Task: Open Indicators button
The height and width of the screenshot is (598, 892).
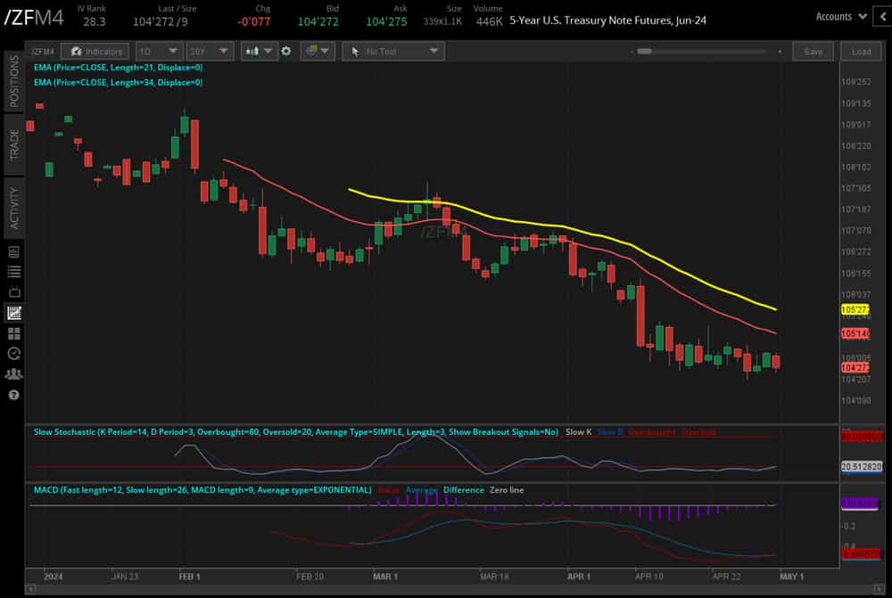Action: [x=95, y=52]
